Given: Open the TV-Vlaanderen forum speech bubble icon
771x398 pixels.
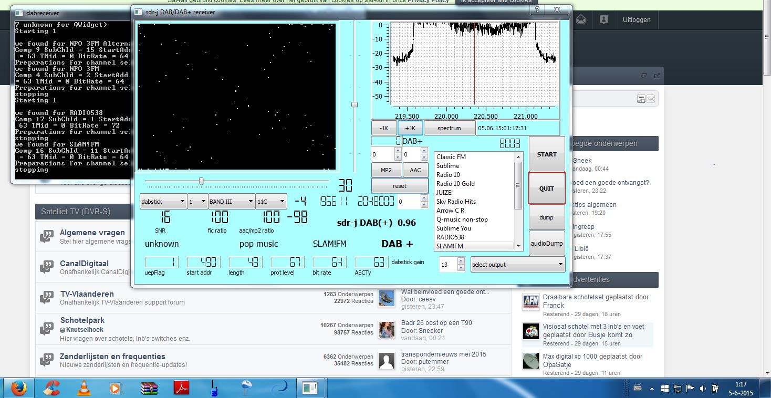Looking at the screenshot, I should tap(47, 298).
